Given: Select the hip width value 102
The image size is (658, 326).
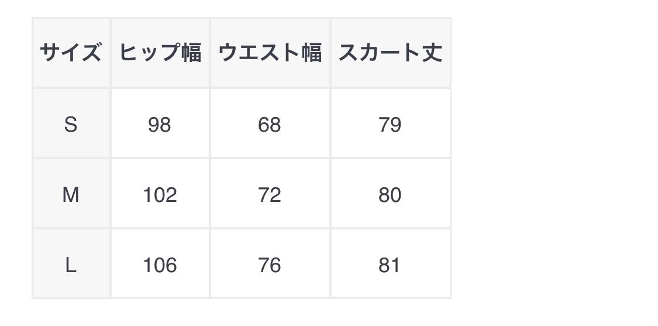Looking at the screenshot, I should tap(160, 194).
